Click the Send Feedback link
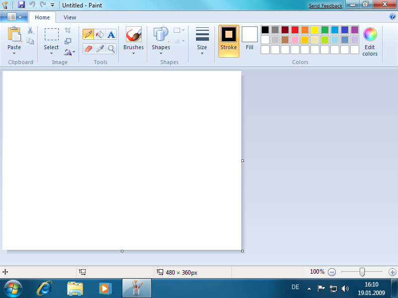The image size is (398, 298). 325,6
